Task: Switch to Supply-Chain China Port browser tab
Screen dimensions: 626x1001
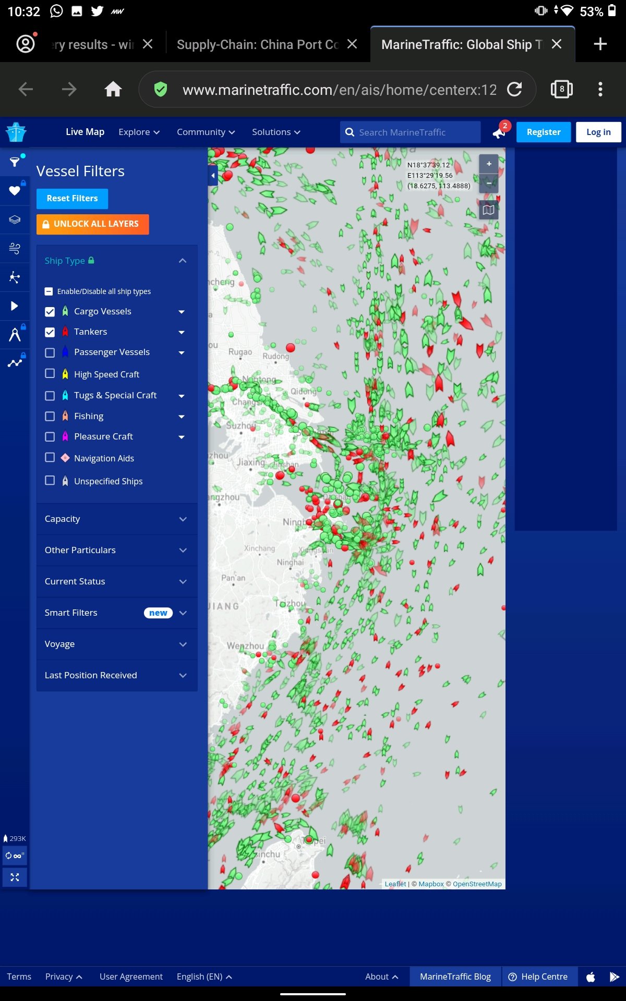Action: pos(258,44)
